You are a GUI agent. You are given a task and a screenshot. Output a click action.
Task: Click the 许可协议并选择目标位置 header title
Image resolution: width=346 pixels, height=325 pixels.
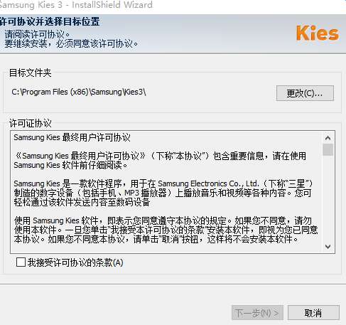click(50, 21)
